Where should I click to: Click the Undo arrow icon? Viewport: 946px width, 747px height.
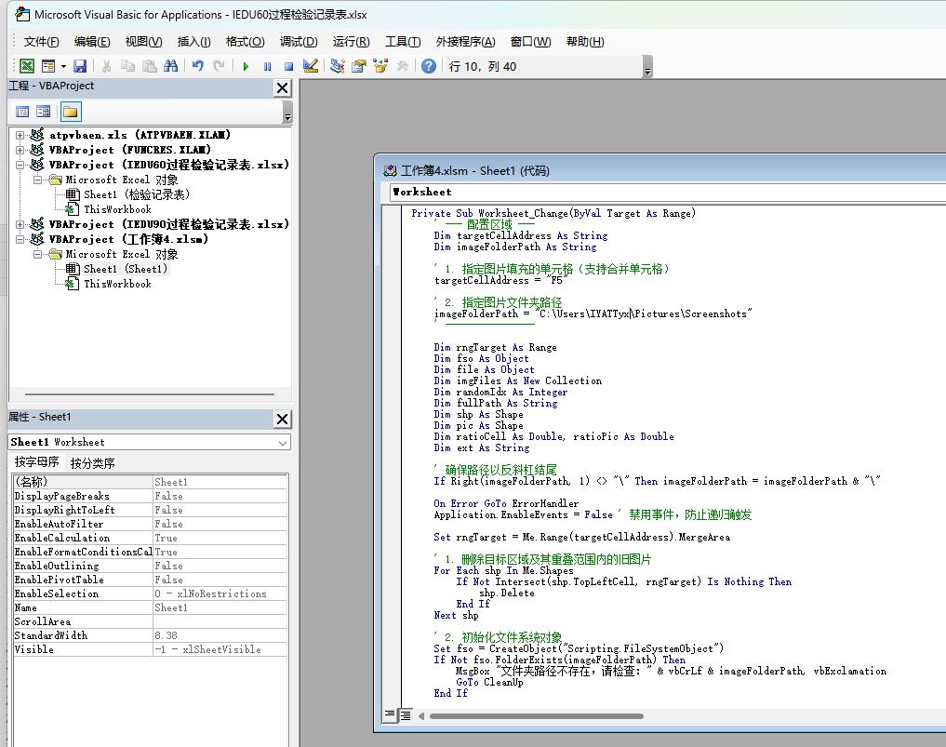(197, 66)
